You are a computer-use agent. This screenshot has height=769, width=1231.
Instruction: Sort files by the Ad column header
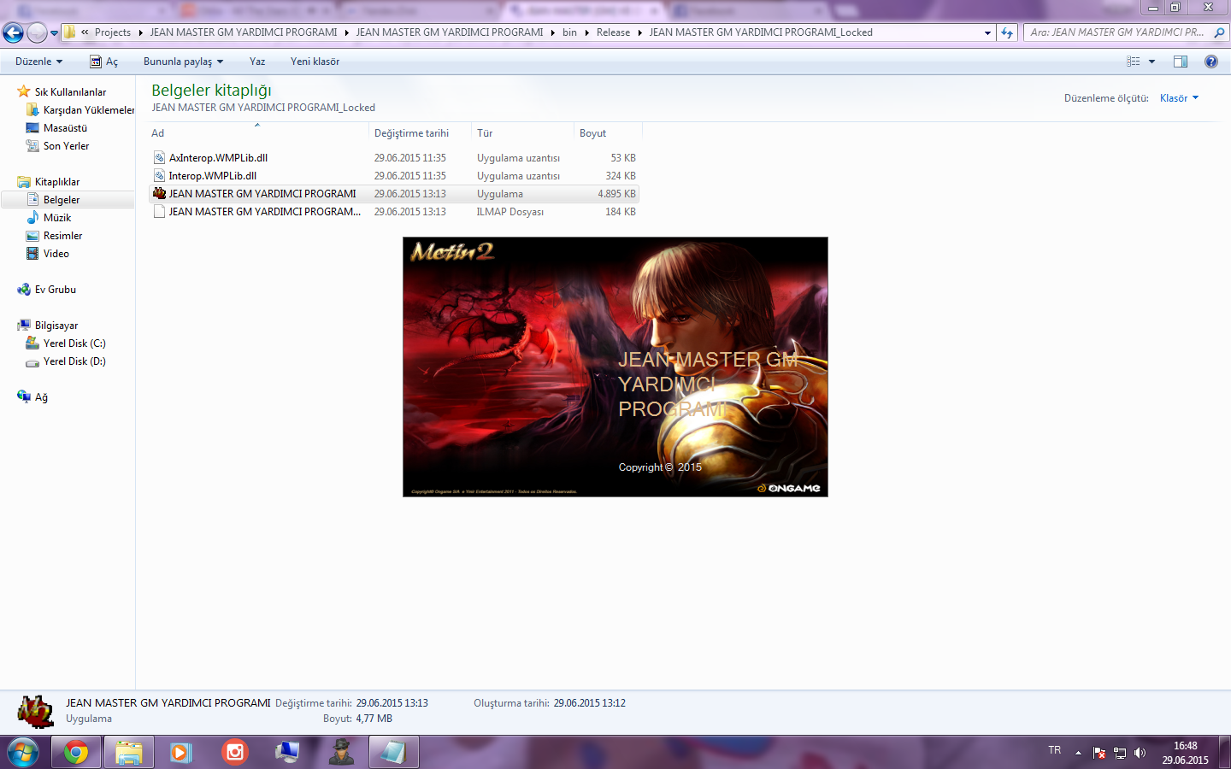258,132
